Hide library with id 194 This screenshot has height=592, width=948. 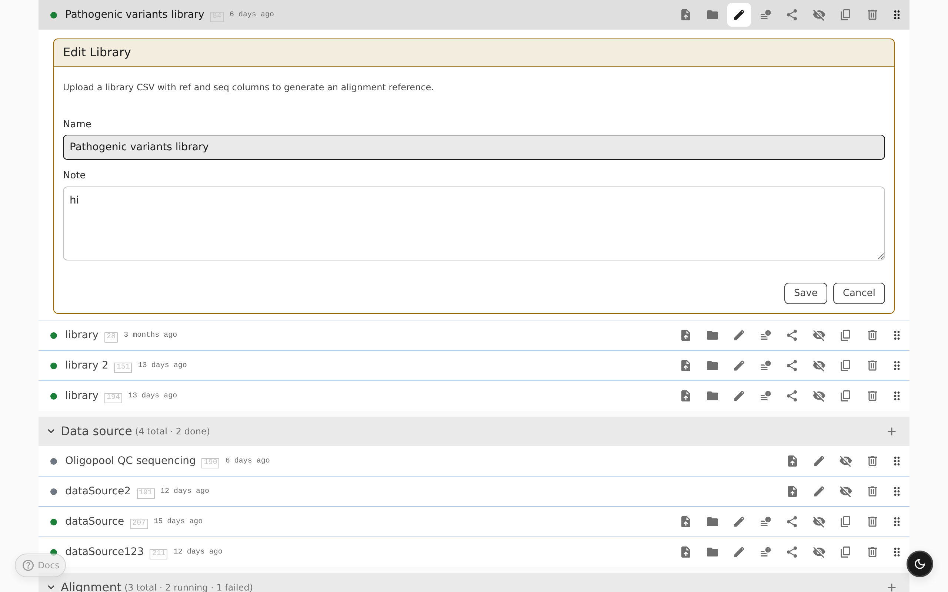(819, 396)
